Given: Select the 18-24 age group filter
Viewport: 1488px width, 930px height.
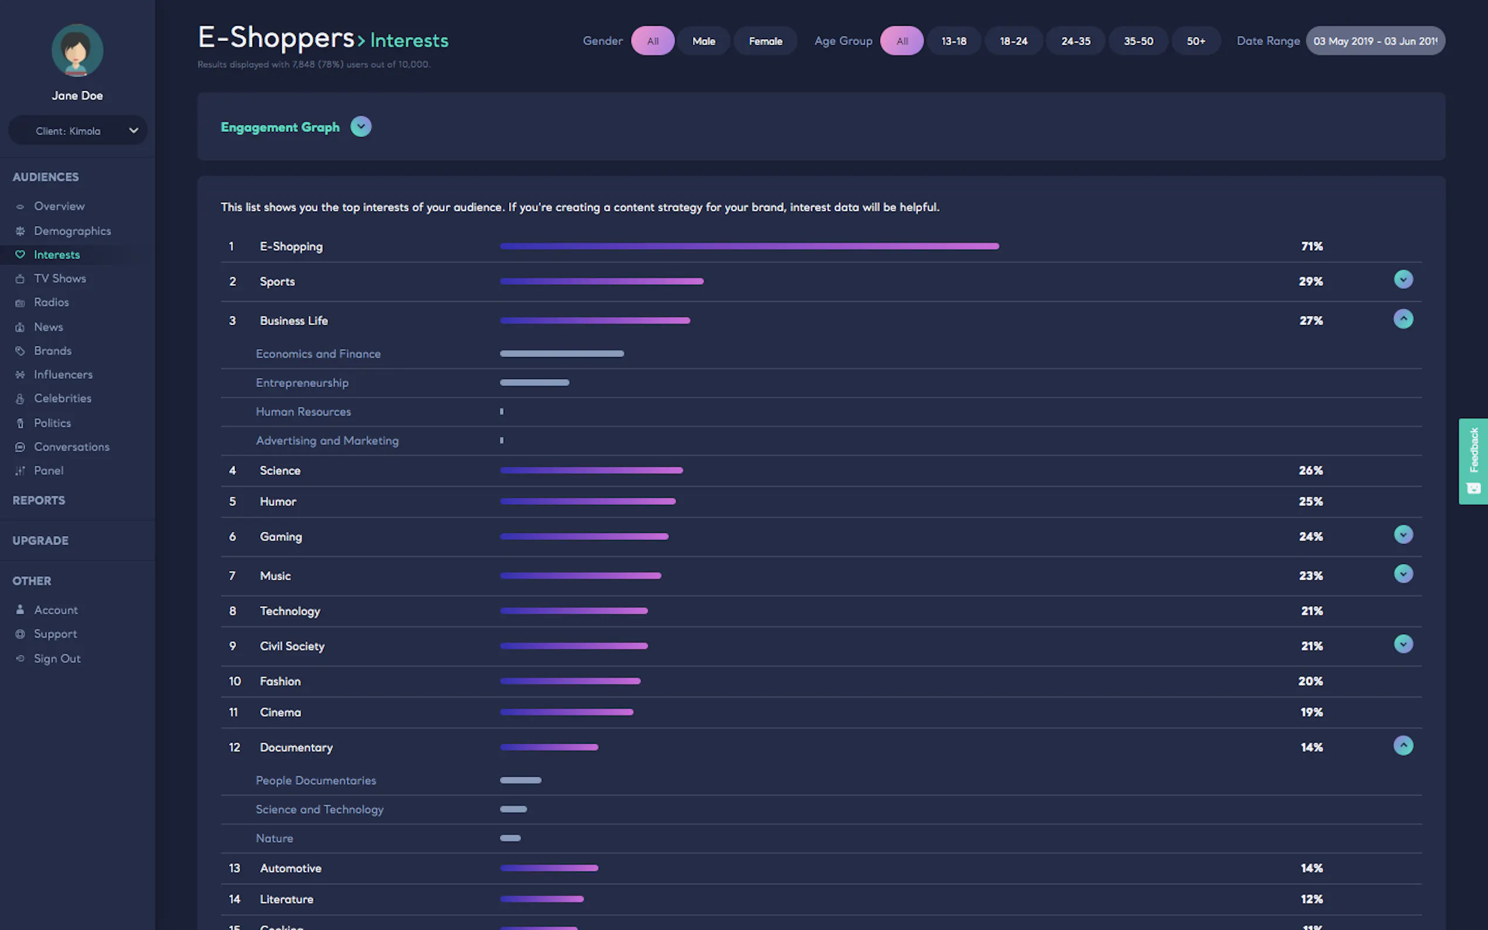Looking at the screenshot, I should coord(1013,41).
